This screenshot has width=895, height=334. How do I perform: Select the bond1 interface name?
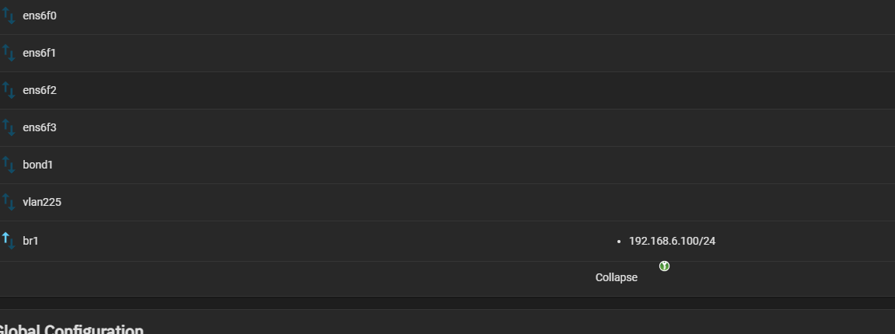(x=37, y=165)
